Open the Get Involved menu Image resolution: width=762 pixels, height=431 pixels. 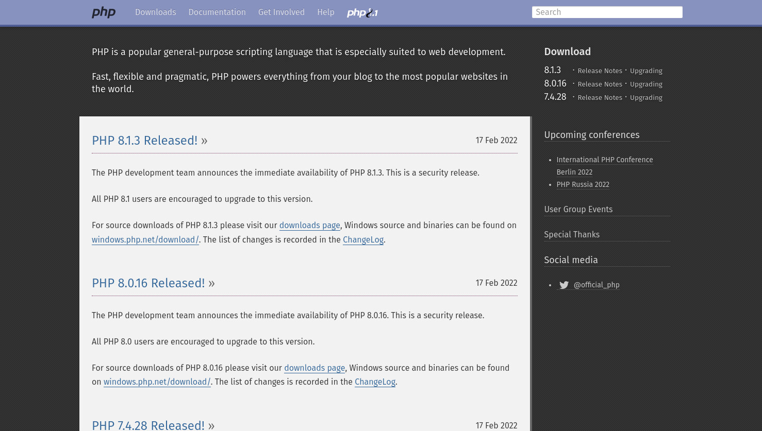click(281, 12)
